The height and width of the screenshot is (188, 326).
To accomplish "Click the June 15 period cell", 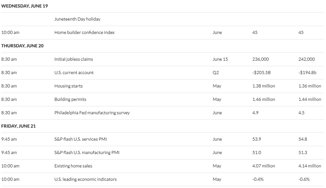I will point(220,59).
